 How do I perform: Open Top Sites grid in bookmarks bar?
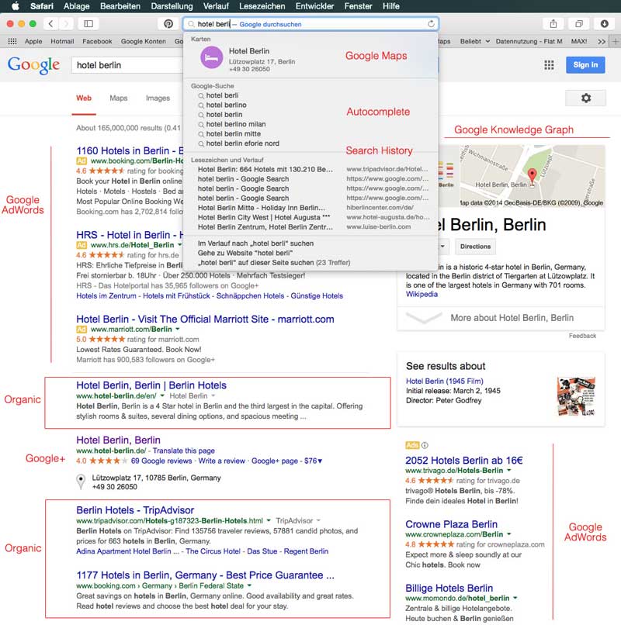pos(12,41)
